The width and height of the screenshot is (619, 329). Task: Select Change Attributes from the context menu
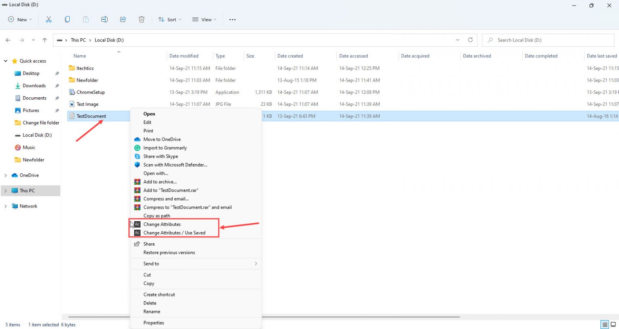tap(162, 224)
